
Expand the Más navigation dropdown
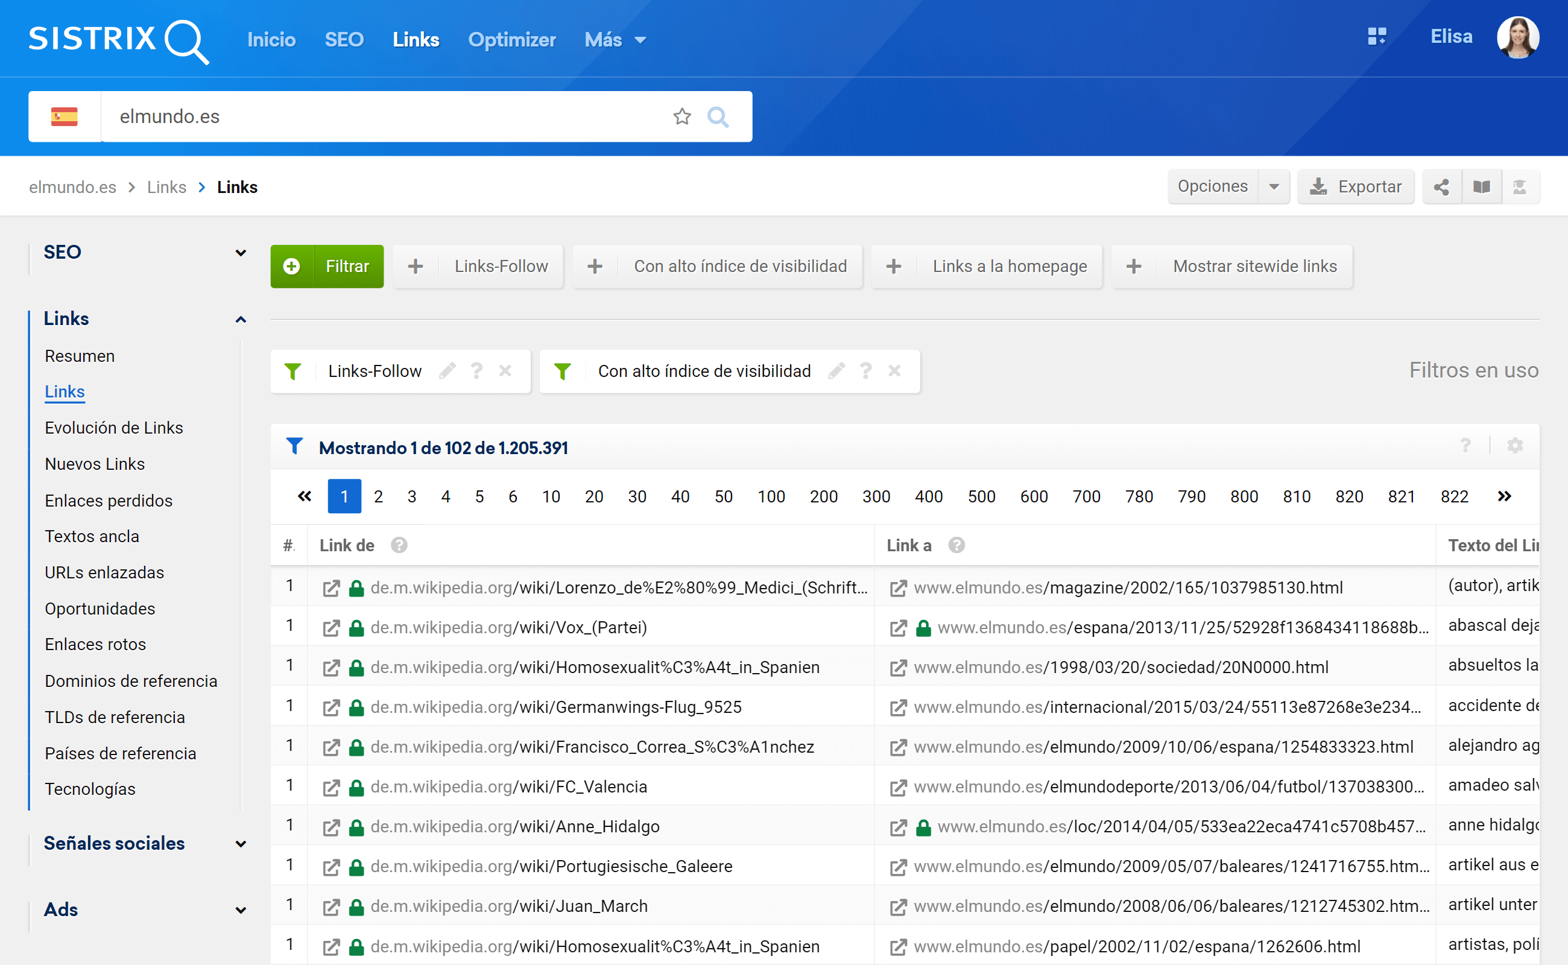[x=615, y=40]
